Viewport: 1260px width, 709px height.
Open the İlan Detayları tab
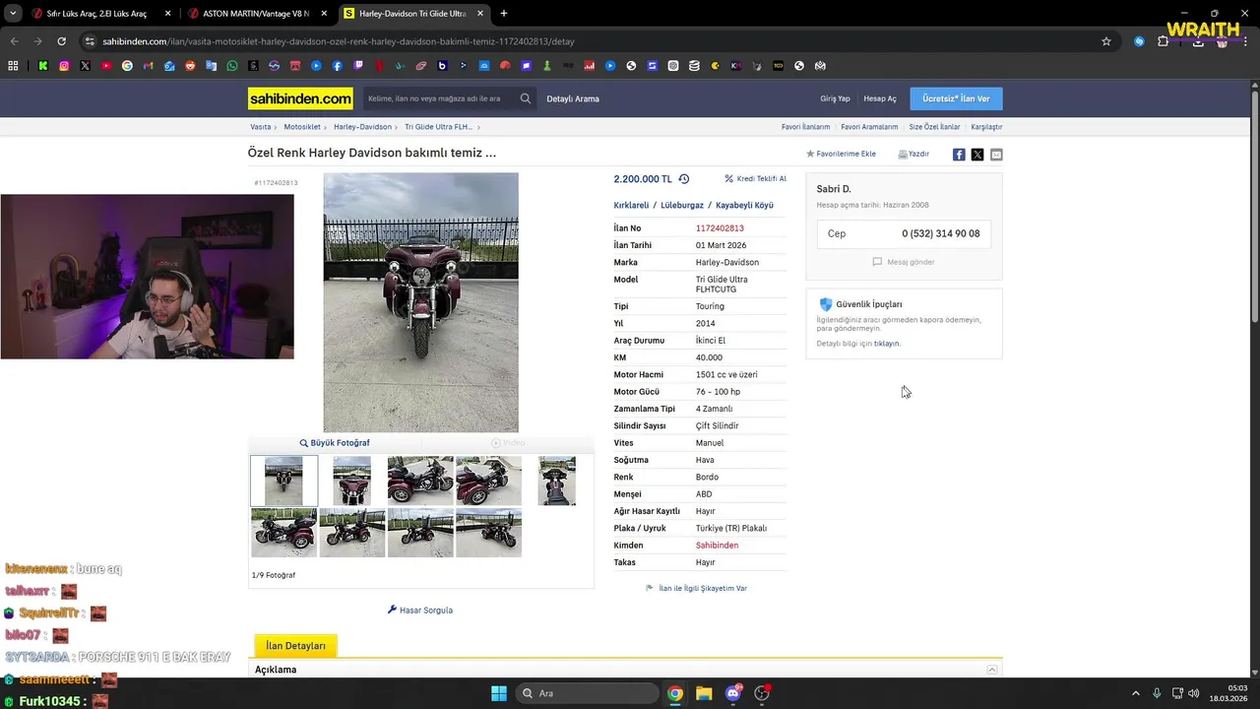295,646
